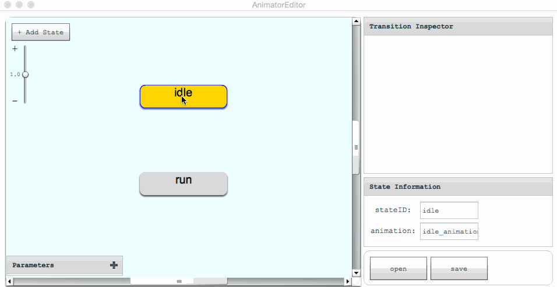Click the zoom slider handle
The width and height of the screenshot is (557, 287).
(25, 74)
